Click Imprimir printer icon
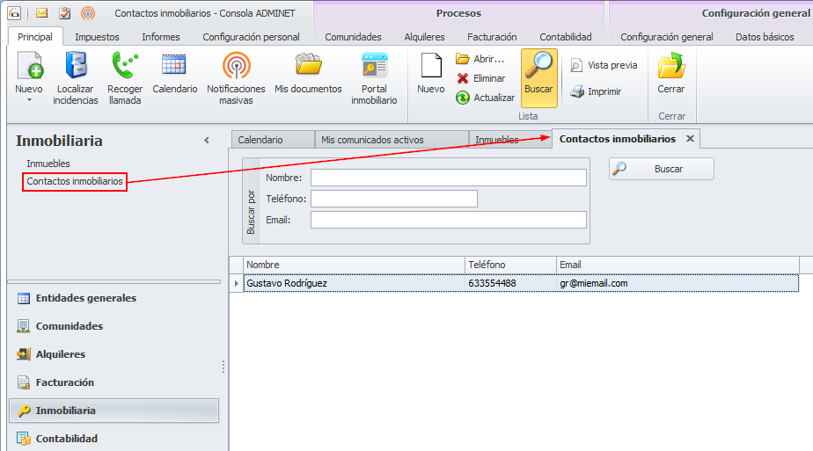Viewport: 813px width, 451px height. [577, 91]
